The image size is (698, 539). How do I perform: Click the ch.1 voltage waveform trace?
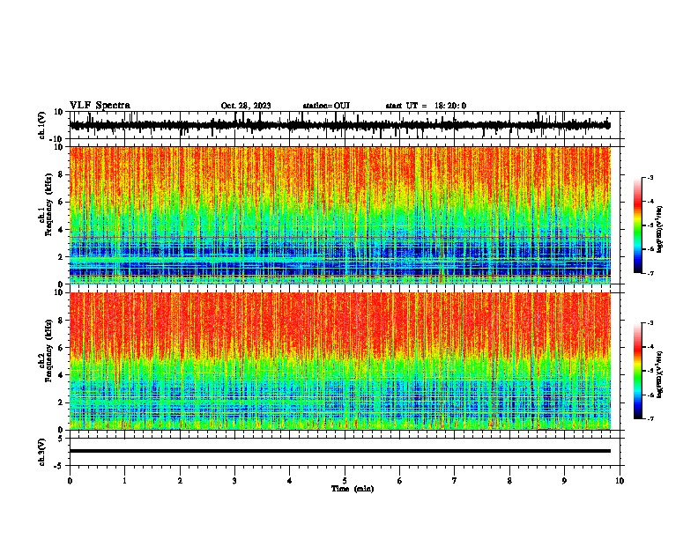point(339,125)
